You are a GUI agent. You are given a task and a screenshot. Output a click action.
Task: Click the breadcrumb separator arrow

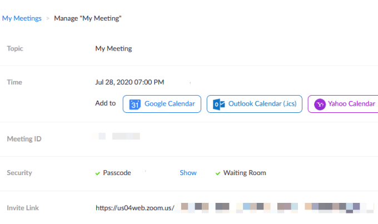pyautogui.click(x=48, y=18)
